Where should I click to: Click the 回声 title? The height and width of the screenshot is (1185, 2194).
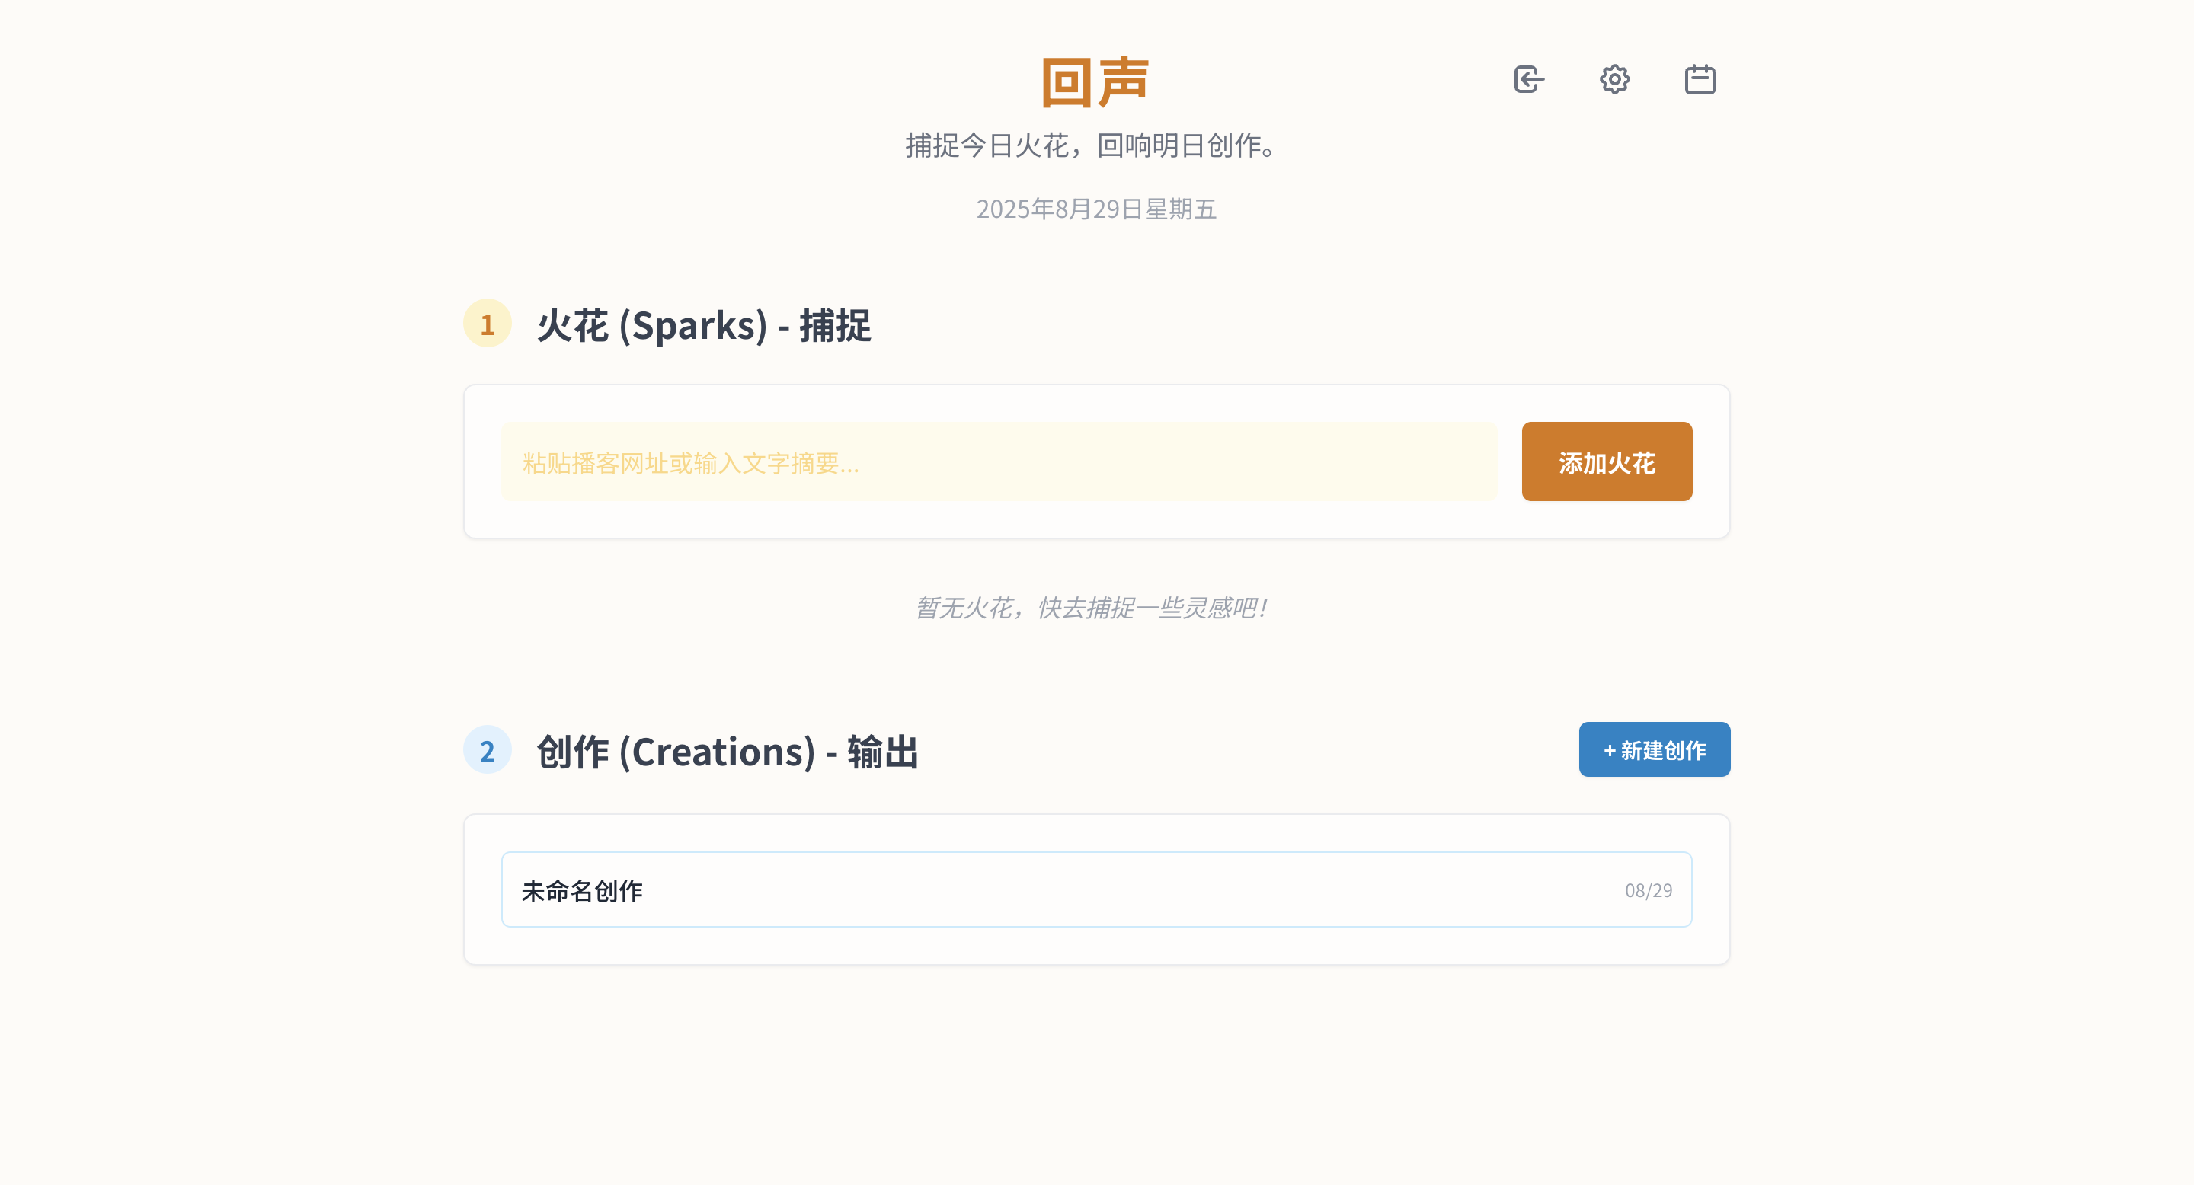[x=1096, y=82]
